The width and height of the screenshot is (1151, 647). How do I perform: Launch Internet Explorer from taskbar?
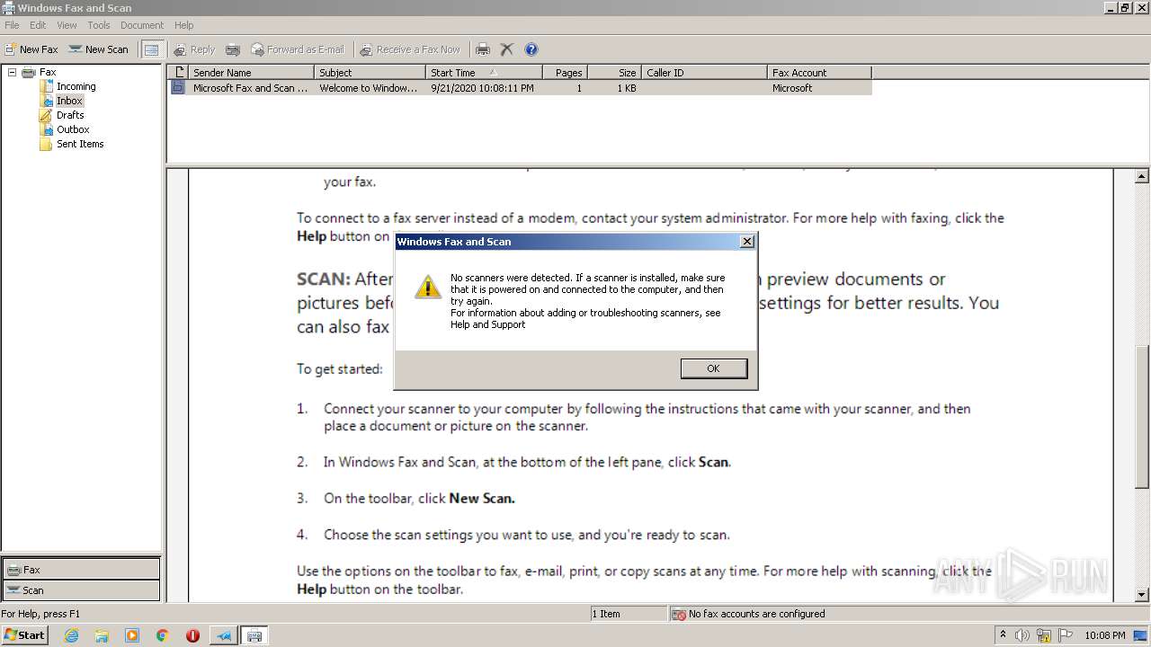(71, 635)
